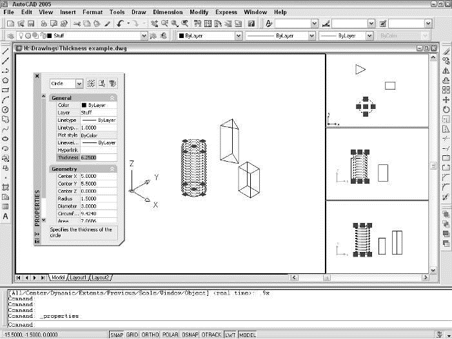Viewport: 452px width, 339px height.
Task: Open the dimension style dropdown
Action: 371,23
